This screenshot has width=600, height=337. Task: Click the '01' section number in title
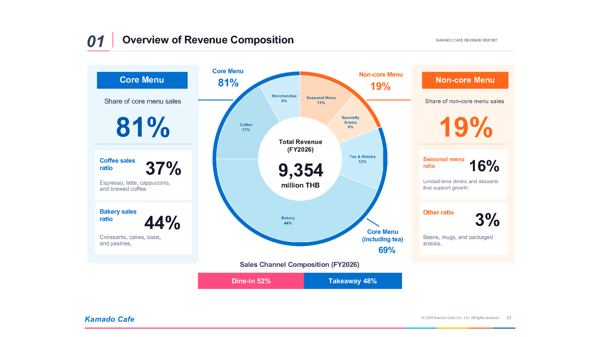coord(96,42)
